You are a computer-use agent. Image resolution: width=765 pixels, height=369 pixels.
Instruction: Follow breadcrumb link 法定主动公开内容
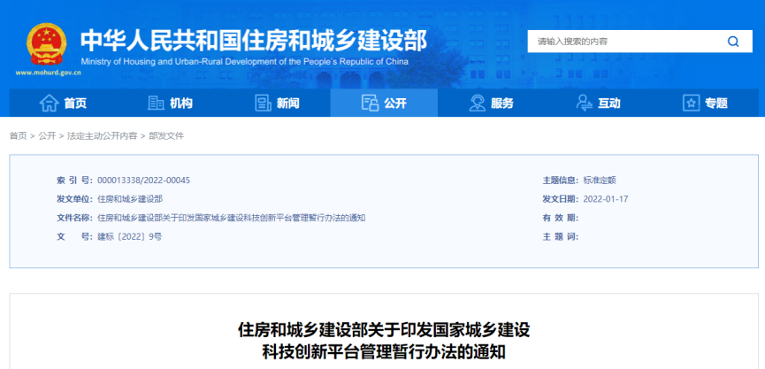(x=103, y=136)
